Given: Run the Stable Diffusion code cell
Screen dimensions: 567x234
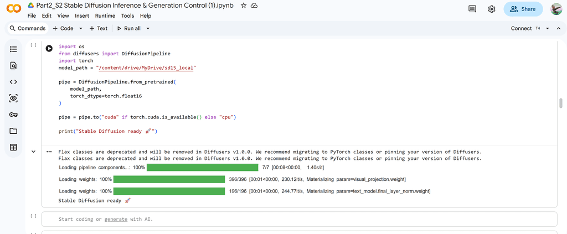Looking at the screenshot, I should (49, 48).
